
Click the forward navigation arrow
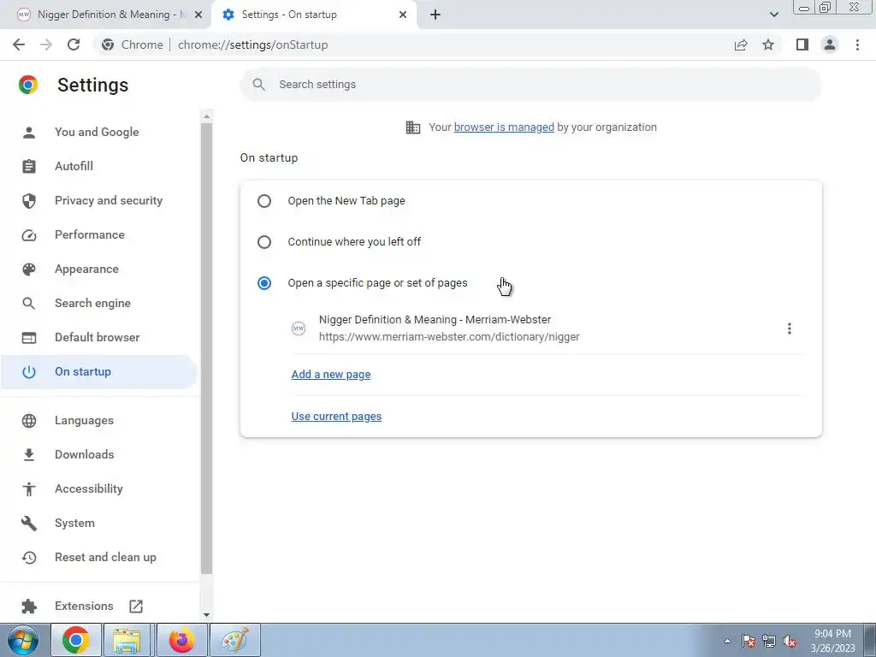(x=46, y=44)
